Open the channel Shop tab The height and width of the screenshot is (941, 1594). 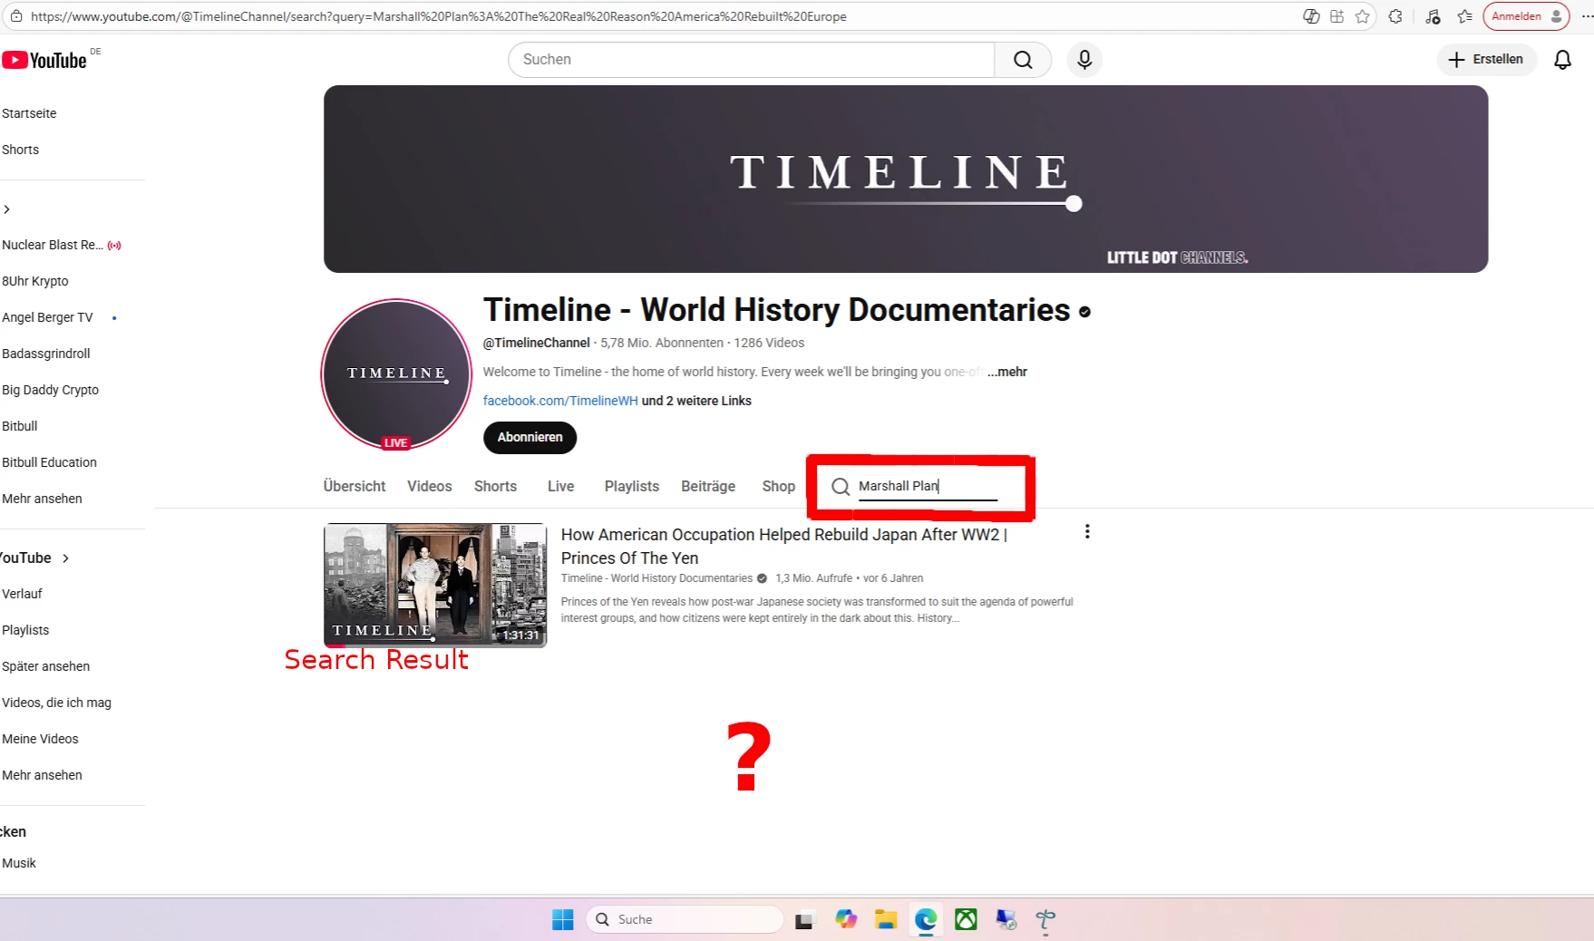779,487
